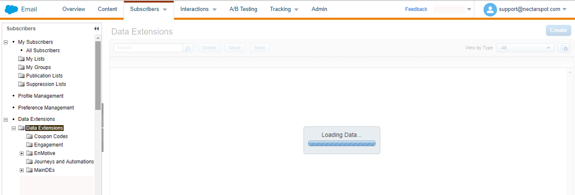This screenshot has height=195, width=575.
Task: Click the Salesforce cloud logo
Action: [11, 9]
